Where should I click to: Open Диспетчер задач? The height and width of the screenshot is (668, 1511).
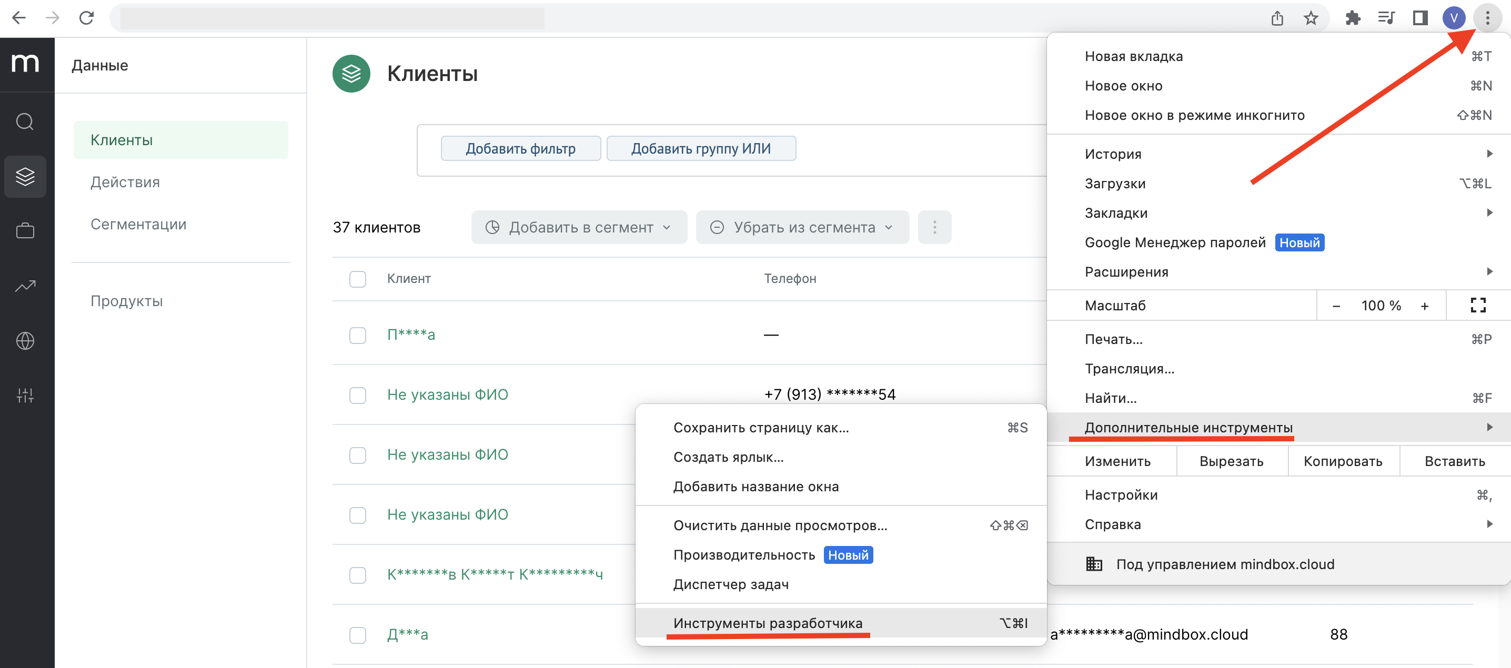[841, 584]
